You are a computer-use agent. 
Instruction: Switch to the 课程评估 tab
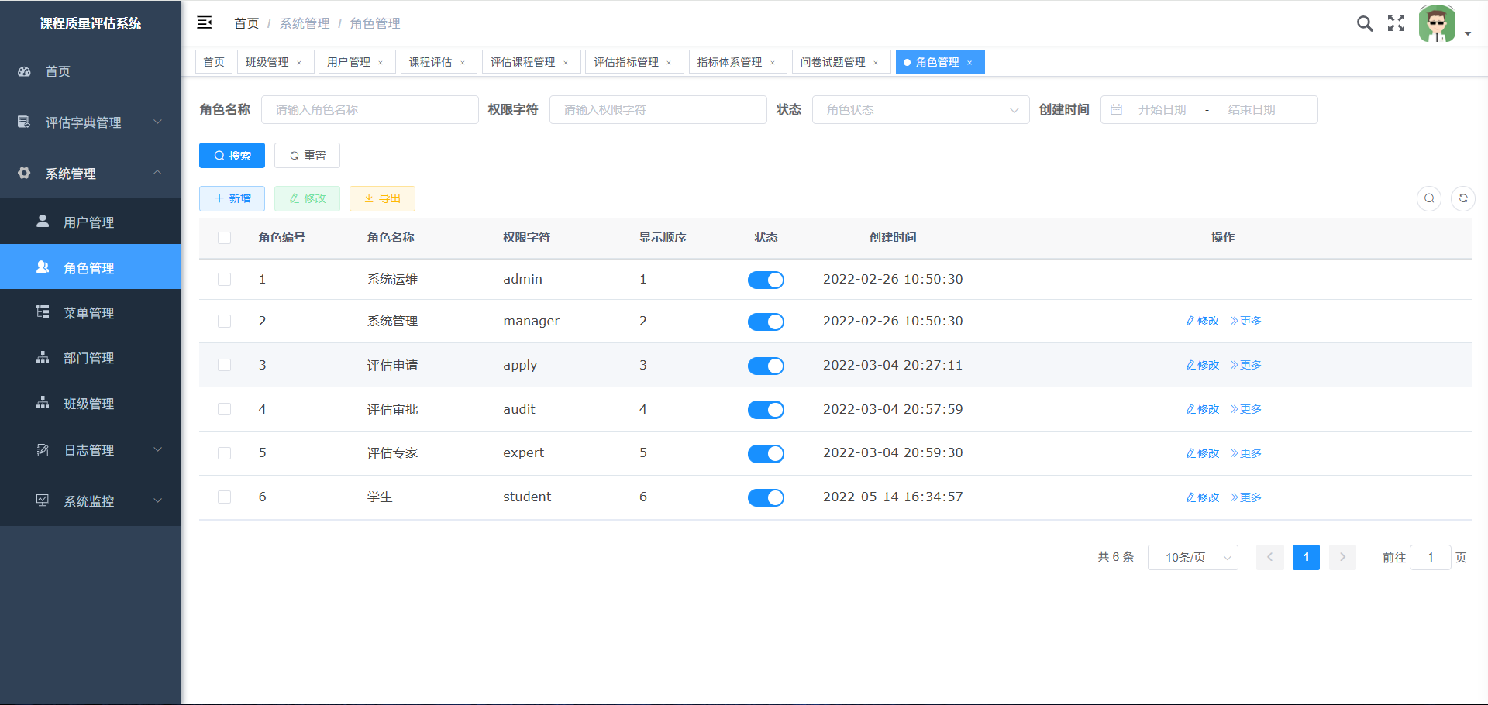coord(437,62)
